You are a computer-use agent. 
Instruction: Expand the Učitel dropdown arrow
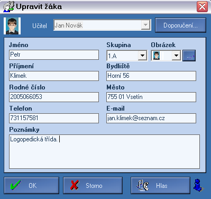145,25
